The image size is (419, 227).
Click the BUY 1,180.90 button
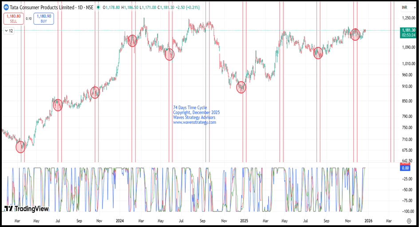pos(43,19)
